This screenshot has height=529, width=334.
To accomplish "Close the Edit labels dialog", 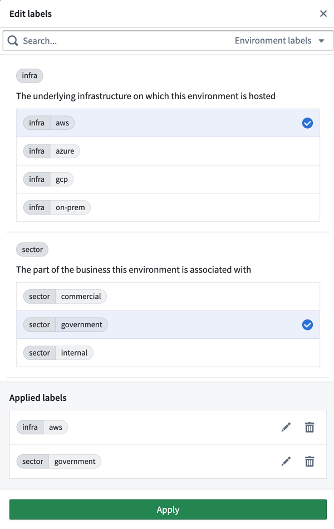I will (323, 13).
